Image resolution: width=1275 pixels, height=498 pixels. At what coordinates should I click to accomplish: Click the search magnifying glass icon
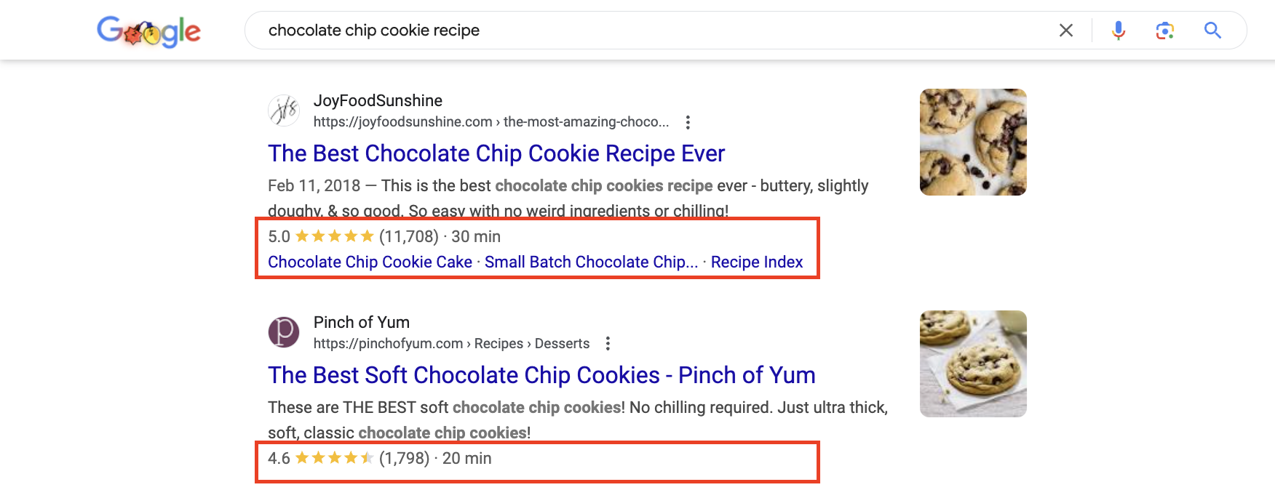pyautogui.click(x=1212, y=31)
